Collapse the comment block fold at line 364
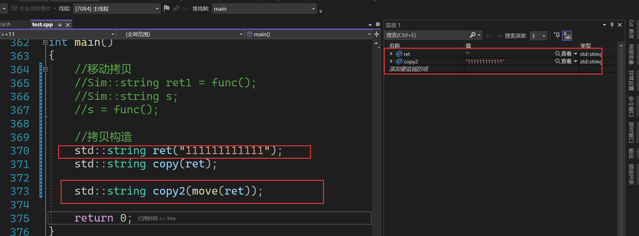639x236 pixels. click(x=45, y=69)
